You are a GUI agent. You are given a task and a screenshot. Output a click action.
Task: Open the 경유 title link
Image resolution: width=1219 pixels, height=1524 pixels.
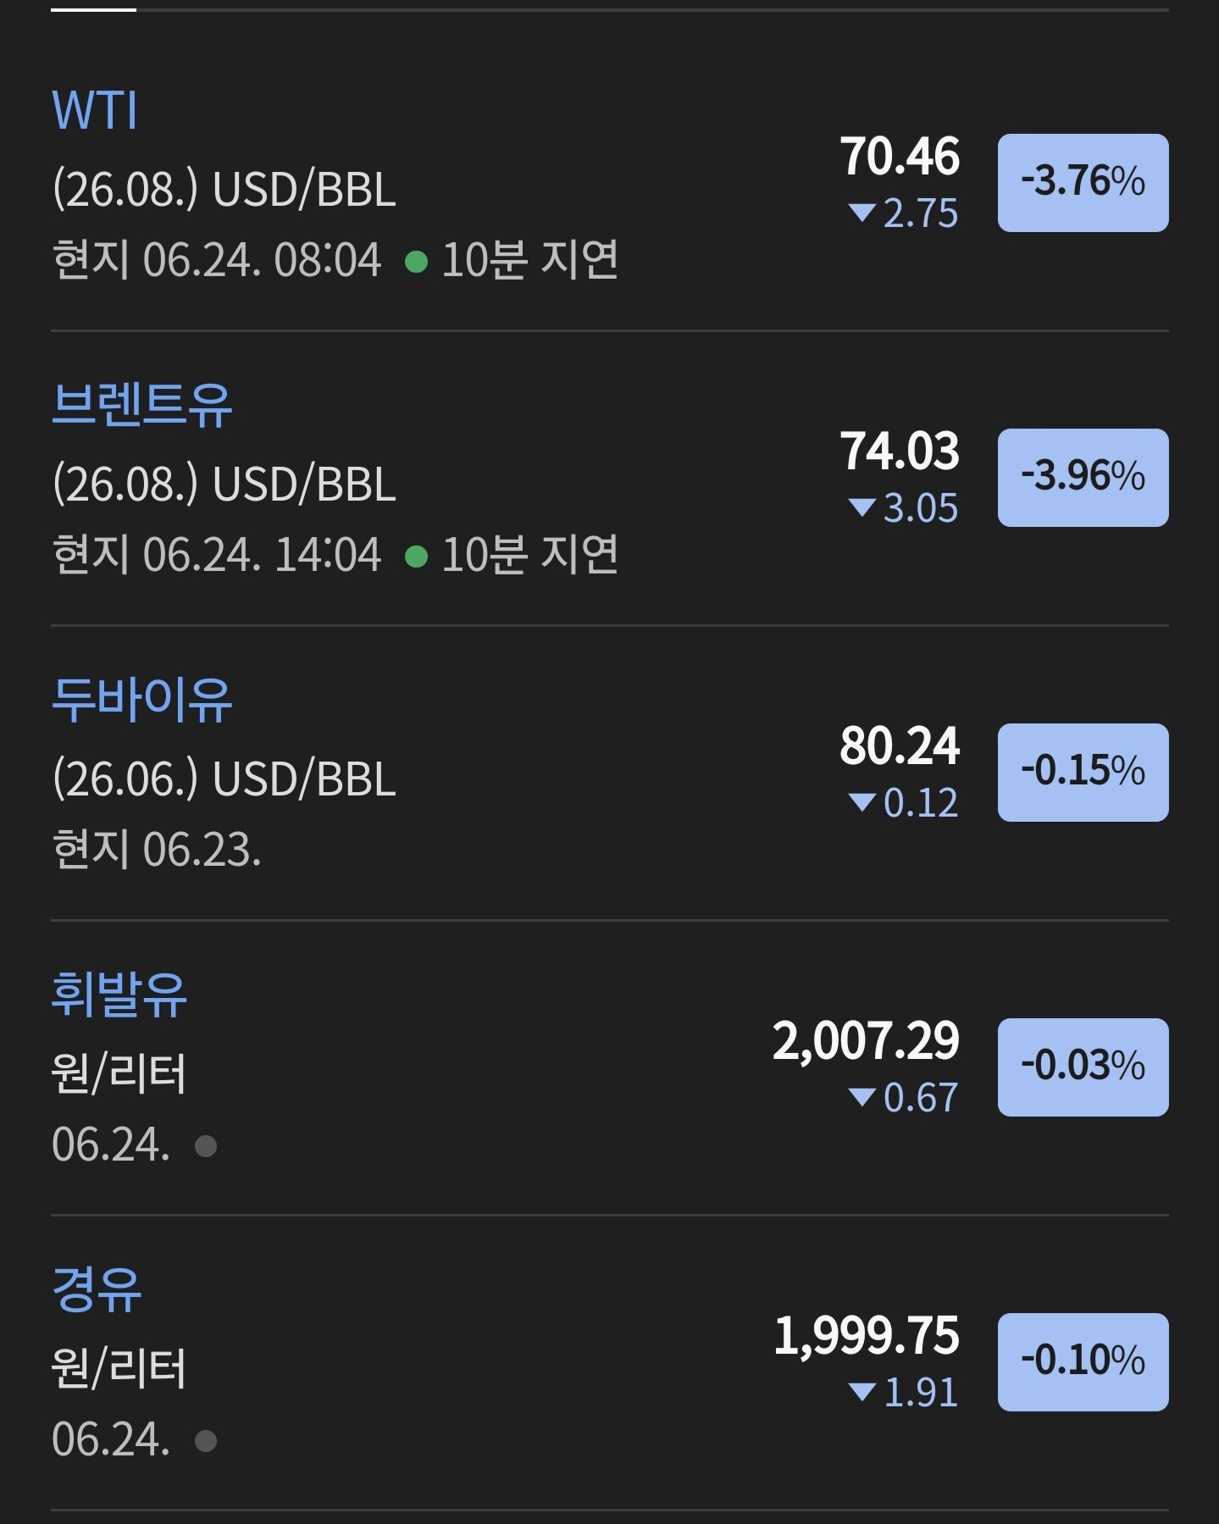[97, 1289]
